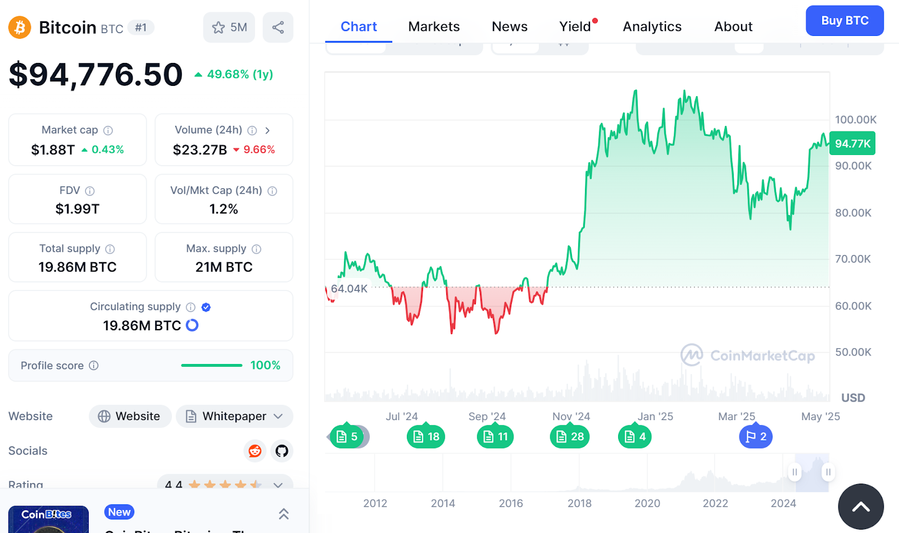The width and height of the screenshot is (899, 533).
Task: Open the Reddit social icon
Action: 255,450
